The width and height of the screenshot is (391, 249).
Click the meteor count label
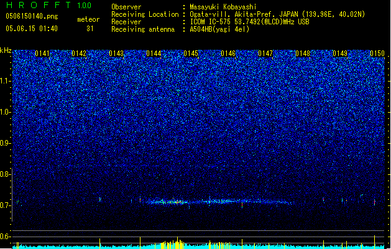pos(88,19)
